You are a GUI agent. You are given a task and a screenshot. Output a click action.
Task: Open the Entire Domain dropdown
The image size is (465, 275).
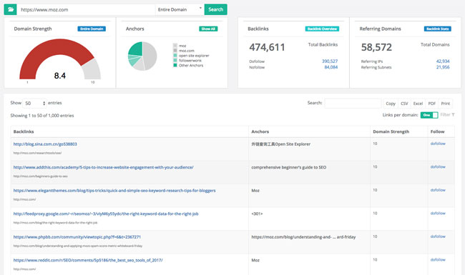point(180,9)
